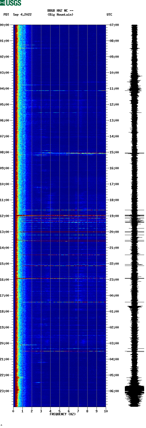Click the seismogram spike at 15:00 UTC
The height and width of the screenshot is (428, 146).
pyautogui.click(x=134, y=153)
